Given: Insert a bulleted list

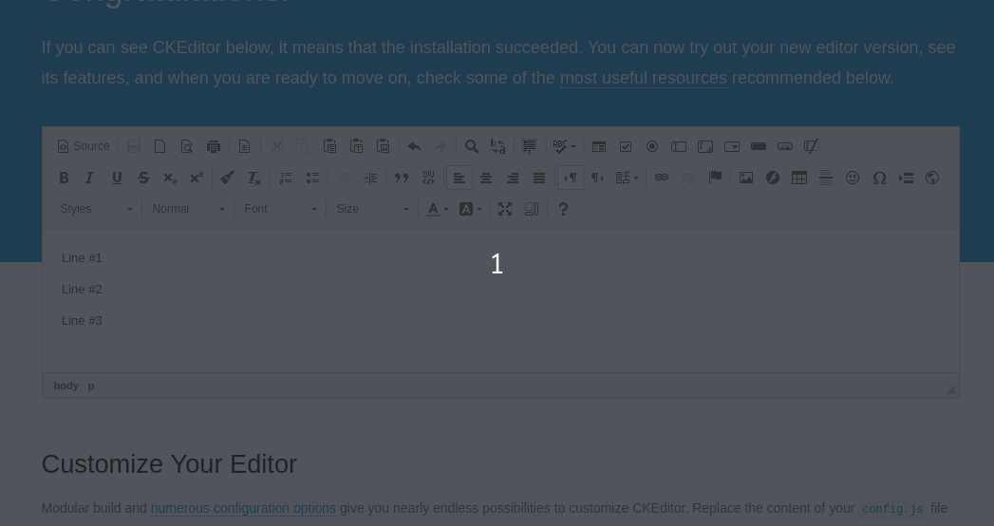Looking at the screenshot, I should click(312, 178).
